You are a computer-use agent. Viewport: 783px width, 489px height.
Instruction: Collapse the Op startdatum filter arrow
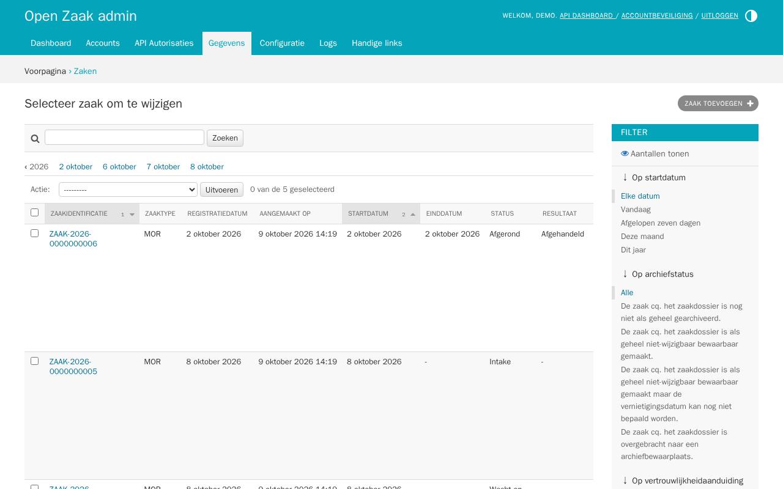[x=625, y=177]
